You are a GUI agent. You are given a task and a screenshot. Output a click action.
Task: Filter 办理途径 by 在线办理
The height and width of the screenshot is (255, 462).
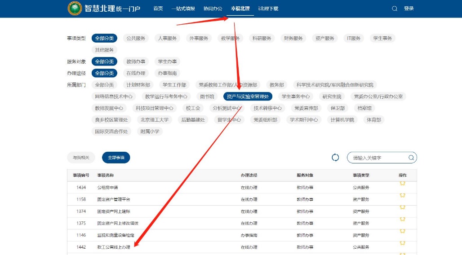136,73
